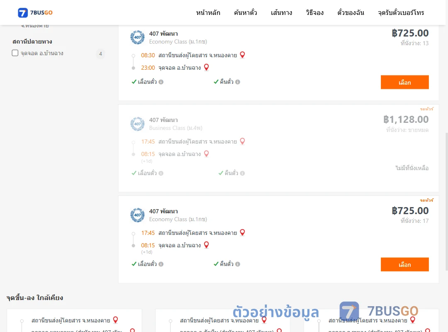Click the departure station map pin on the Business Class card
448x332 pixels.
click(242, 141)
